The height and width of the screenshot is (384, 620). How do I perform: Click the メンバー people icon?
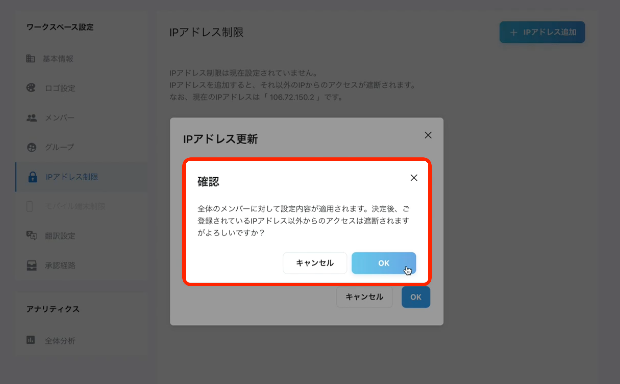31,118
